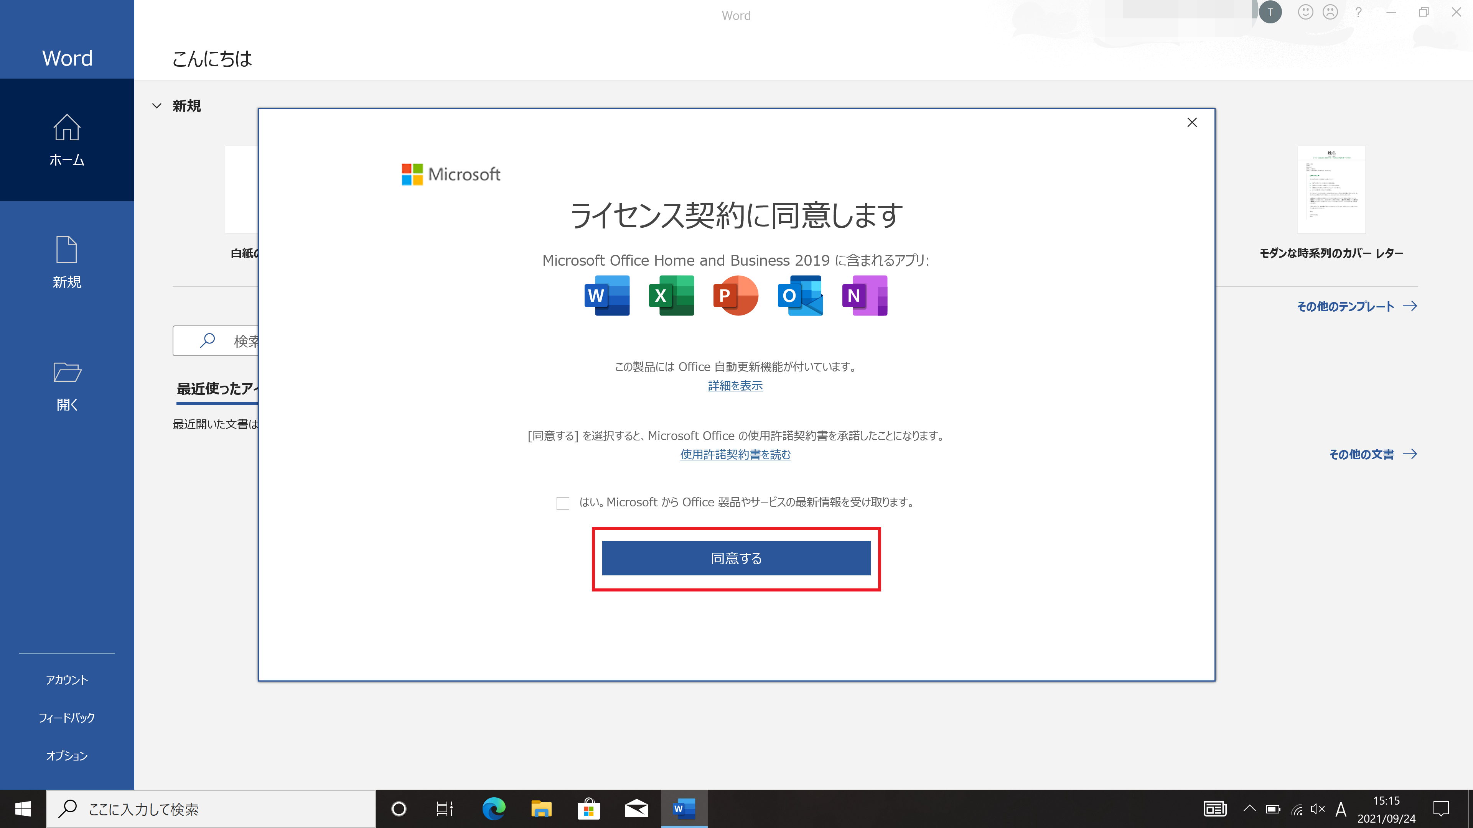The width and height of the screenshot is (1473, 828).
Task: Open the 開く folder sidebar item
Action: [x=67, y=386]
